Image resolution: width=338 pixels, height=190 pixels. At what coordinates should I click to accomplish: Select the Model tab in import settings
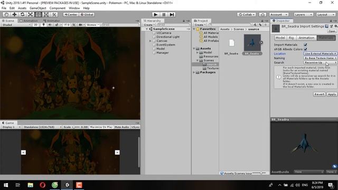[x=280, y=37]
